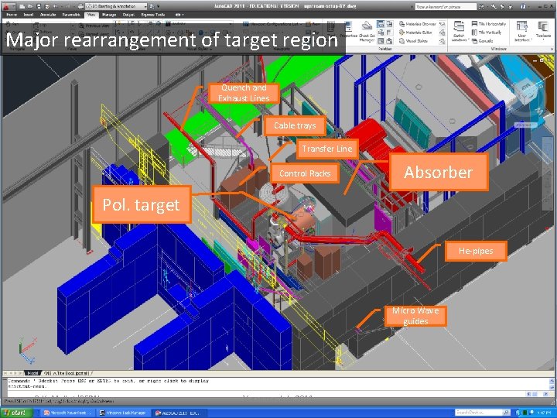This screenshot has width=557, height=418.
Task: Click the command window scroll-up arrow
Action: point(552,380)
